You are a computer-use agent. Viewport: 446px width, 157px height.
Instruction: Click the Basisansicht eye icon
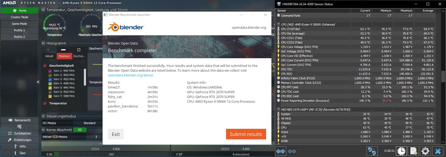[x=11, y=120]
